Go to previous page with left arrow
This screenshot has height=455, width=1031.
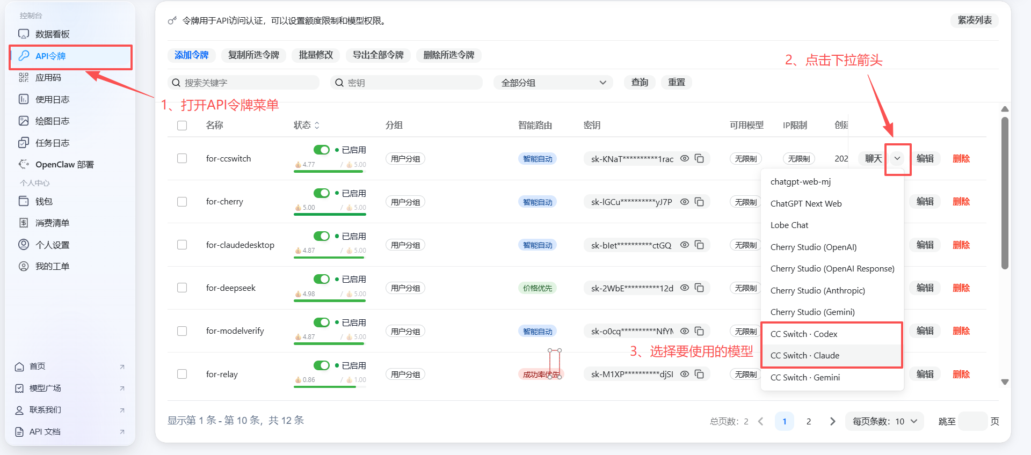click(x=761, y=421)
